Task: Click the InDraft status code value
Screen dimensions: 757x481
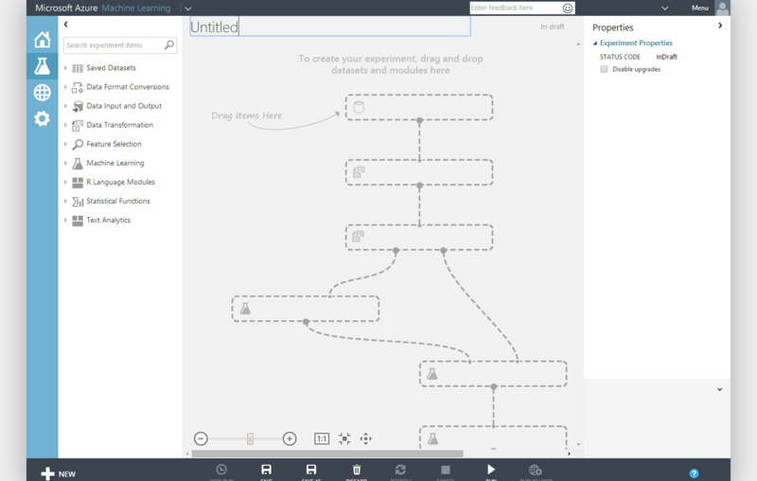Action: tap(666, 57)
